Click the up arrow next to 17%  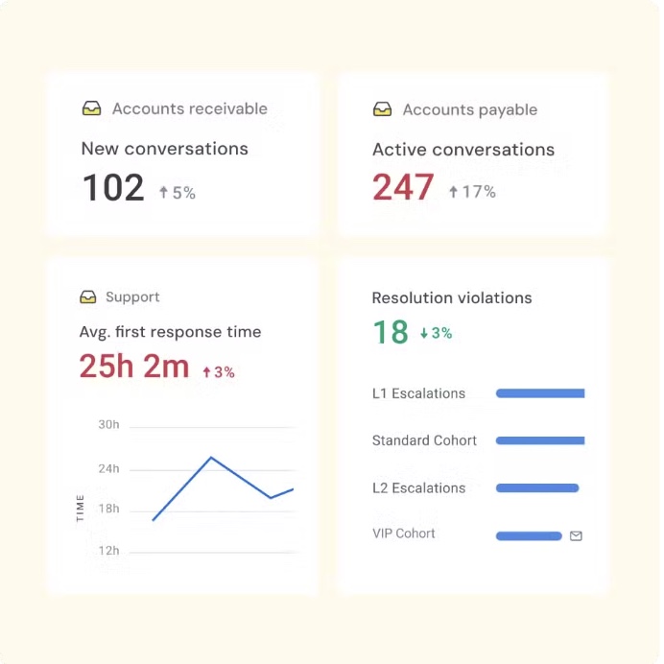point(454,192)
